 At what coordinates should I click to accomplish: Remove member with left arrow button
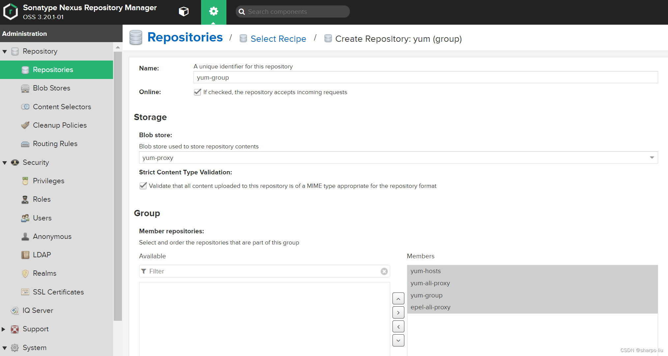point(398,327)
